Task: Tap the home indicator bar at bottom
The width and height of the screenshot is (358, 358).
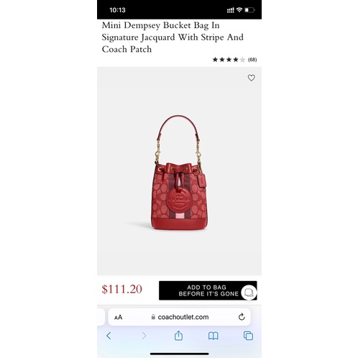Action: (179, 354)
